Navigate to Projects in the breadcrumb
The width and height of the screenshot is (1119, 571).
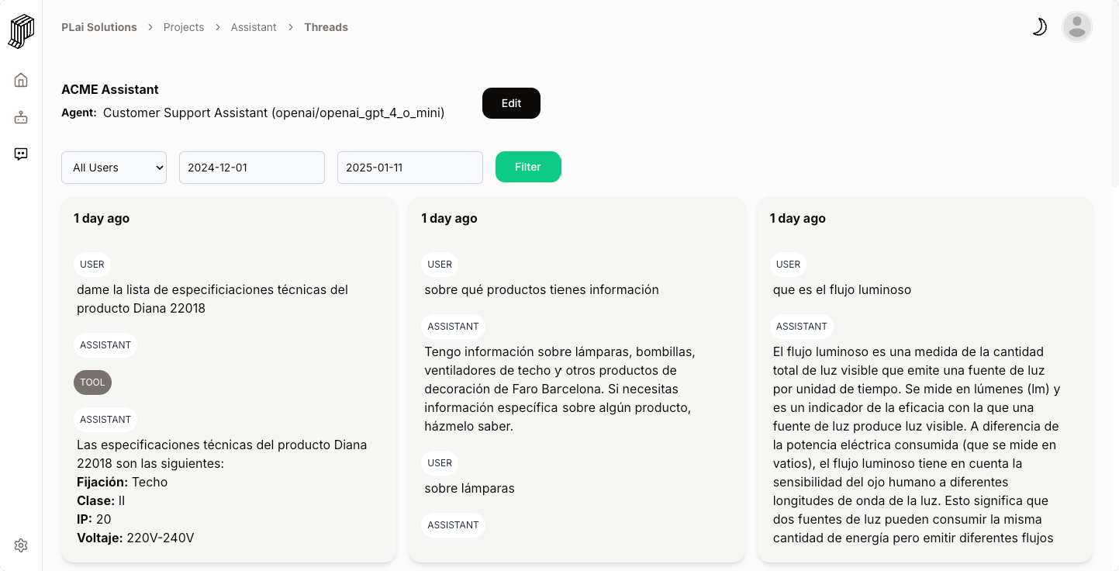(184, 27)
